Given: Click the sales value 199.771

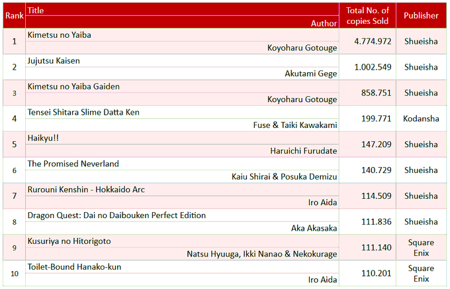Looking at the screenshot, I should (376, 119).
